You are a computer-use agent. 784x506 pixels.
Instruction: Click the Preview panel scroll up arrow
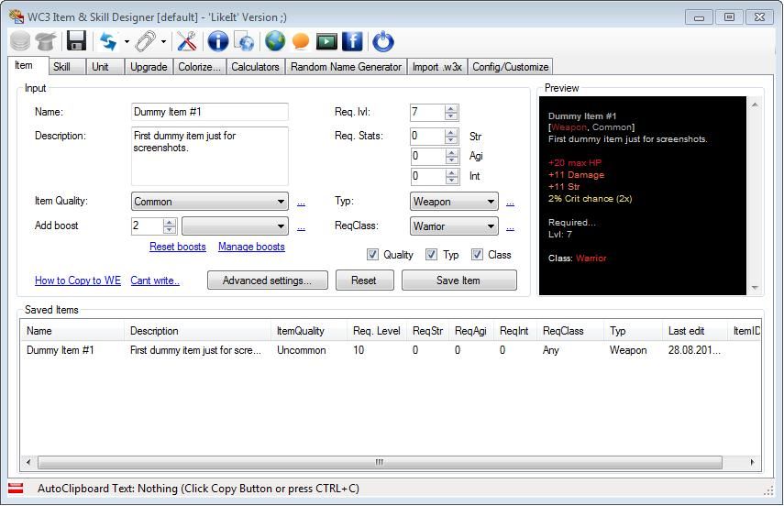point(755,104)
